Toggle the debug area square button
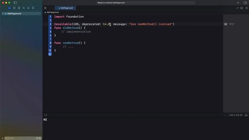Screen dimensions: 249x140 (x=46, y=115)
